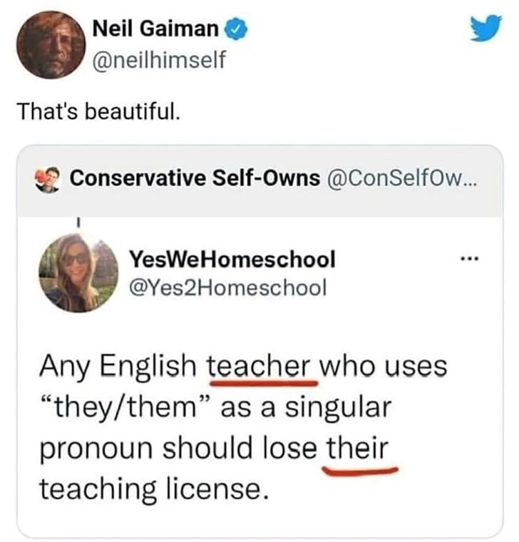Open the Neil Gaiman display name
The image size is (519, 542).
pos(155,28)
